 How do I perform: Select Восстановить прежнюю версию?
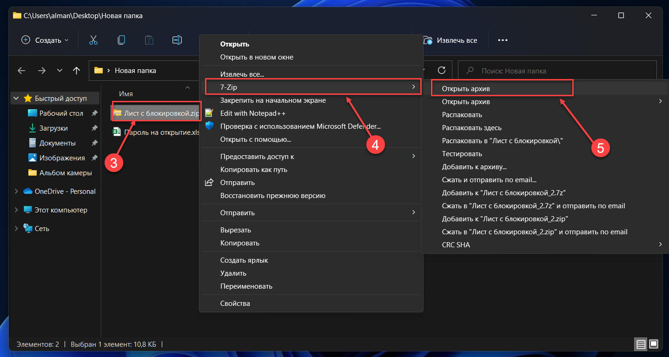coord(311,196)
